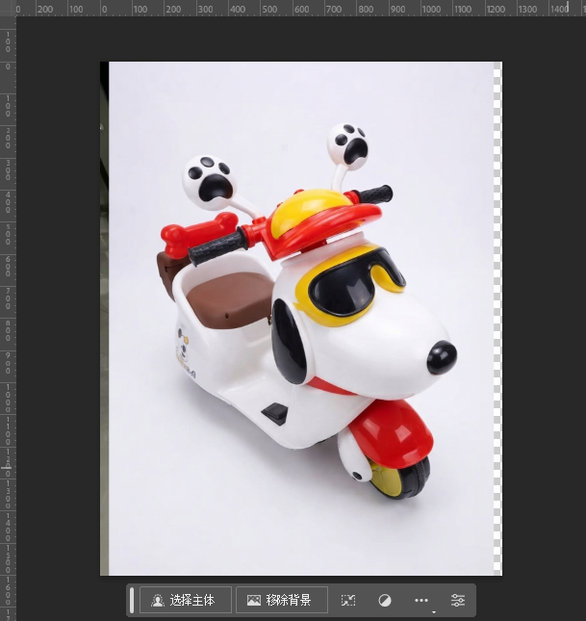Open the taskbar properties sliders icon

point(458,601)
